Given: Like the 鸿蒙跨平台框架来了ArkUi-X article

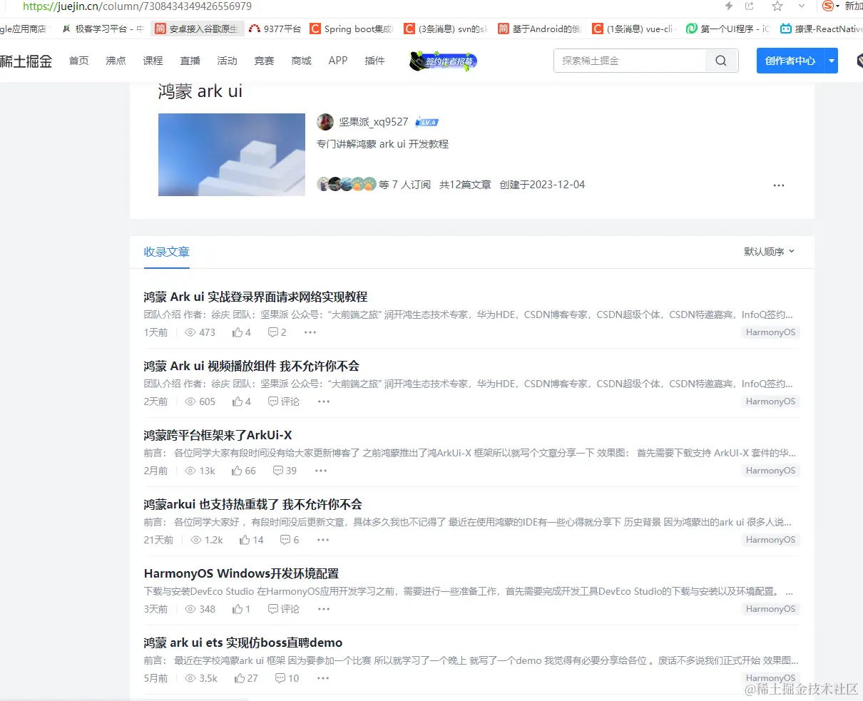Looking at the screenshot, I should click(237, 471).
